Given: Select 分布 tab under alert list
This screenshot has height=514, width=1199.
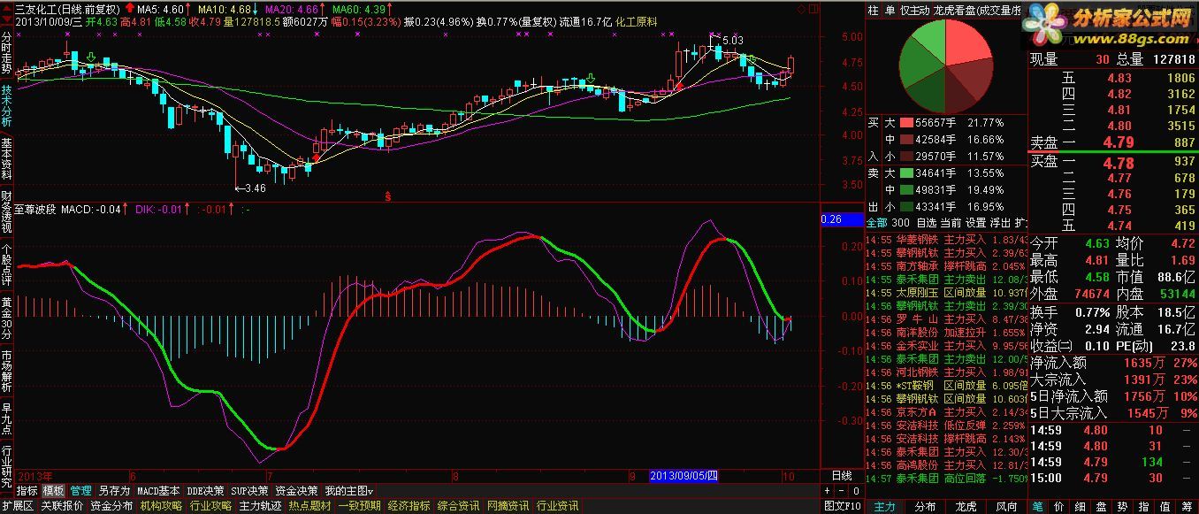Looking at the screenshot, I should (x=925, y=506).
